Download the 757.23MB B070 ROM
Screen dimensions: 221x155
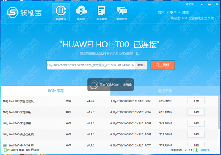(196, 145)
